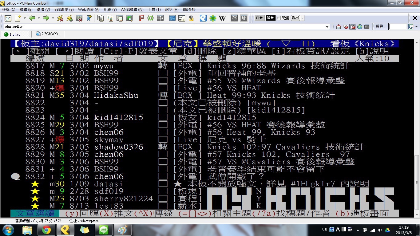Click the reconnect lightning icon
Screen dimensions: 420x236
[x=69, y=18]
